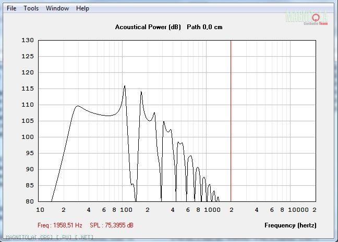Click the chart title 'Acoustical Power (dB)'
This screenshot has width=338, height=242.
pos(148,27)
